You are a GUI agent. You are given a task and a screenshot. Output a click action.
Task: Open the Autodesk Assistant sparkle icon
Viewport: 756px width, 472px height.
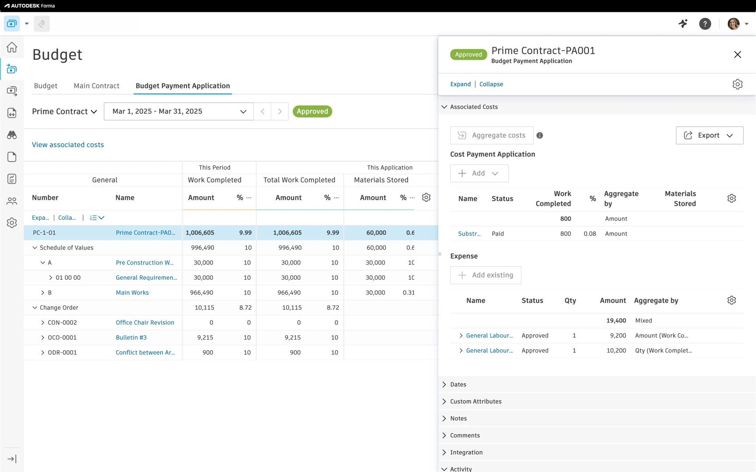pos(683,24)
